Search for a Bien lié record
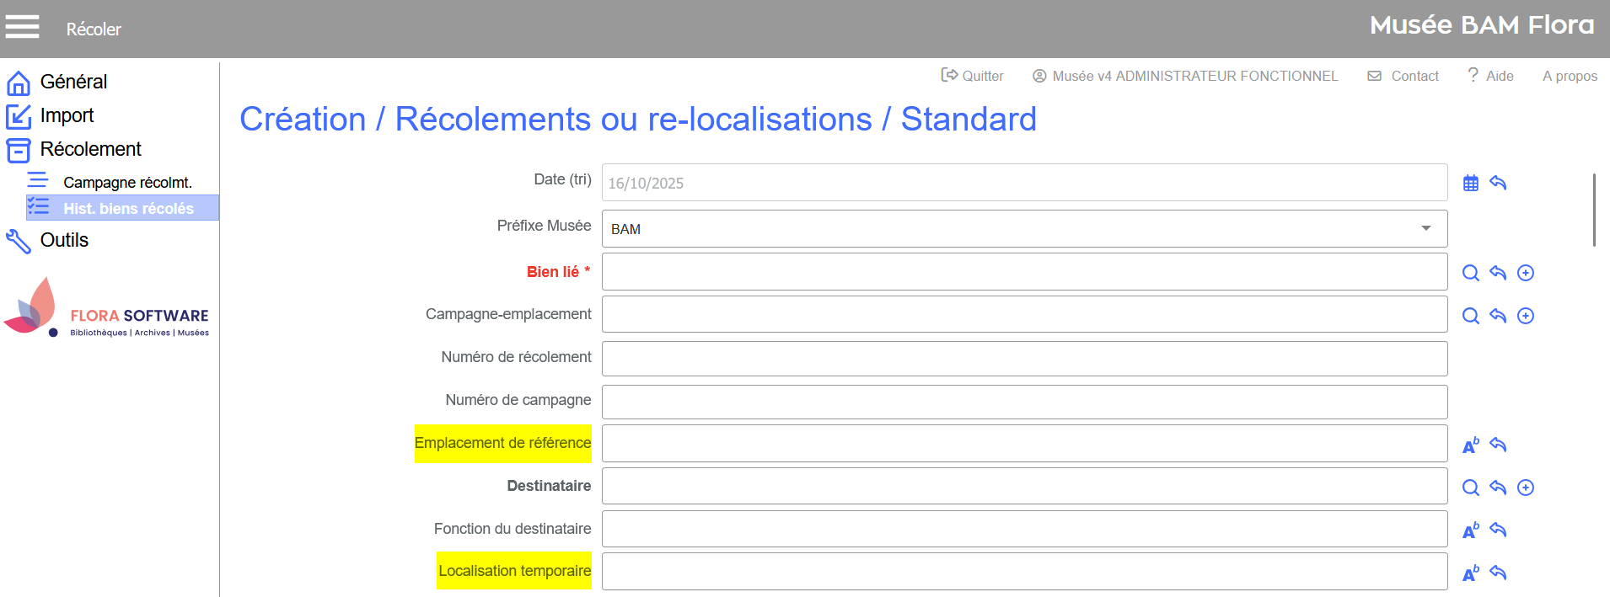This screenshot has width=1610, height=597. [x=1471, y=273]
